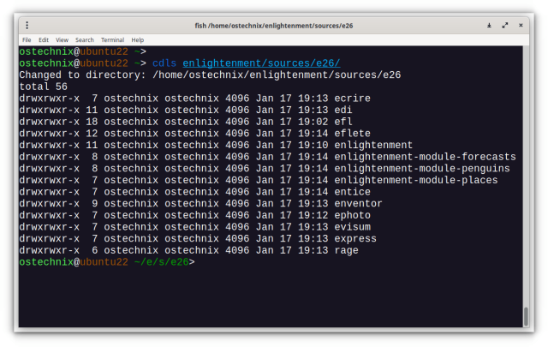This screenshot has height=347, width=548.
Task: Click the ecrire directory name
Action: [353, 99]
